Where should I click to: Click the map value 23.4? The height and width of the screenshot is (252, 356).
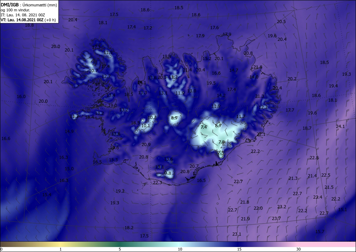click(318, 197)
